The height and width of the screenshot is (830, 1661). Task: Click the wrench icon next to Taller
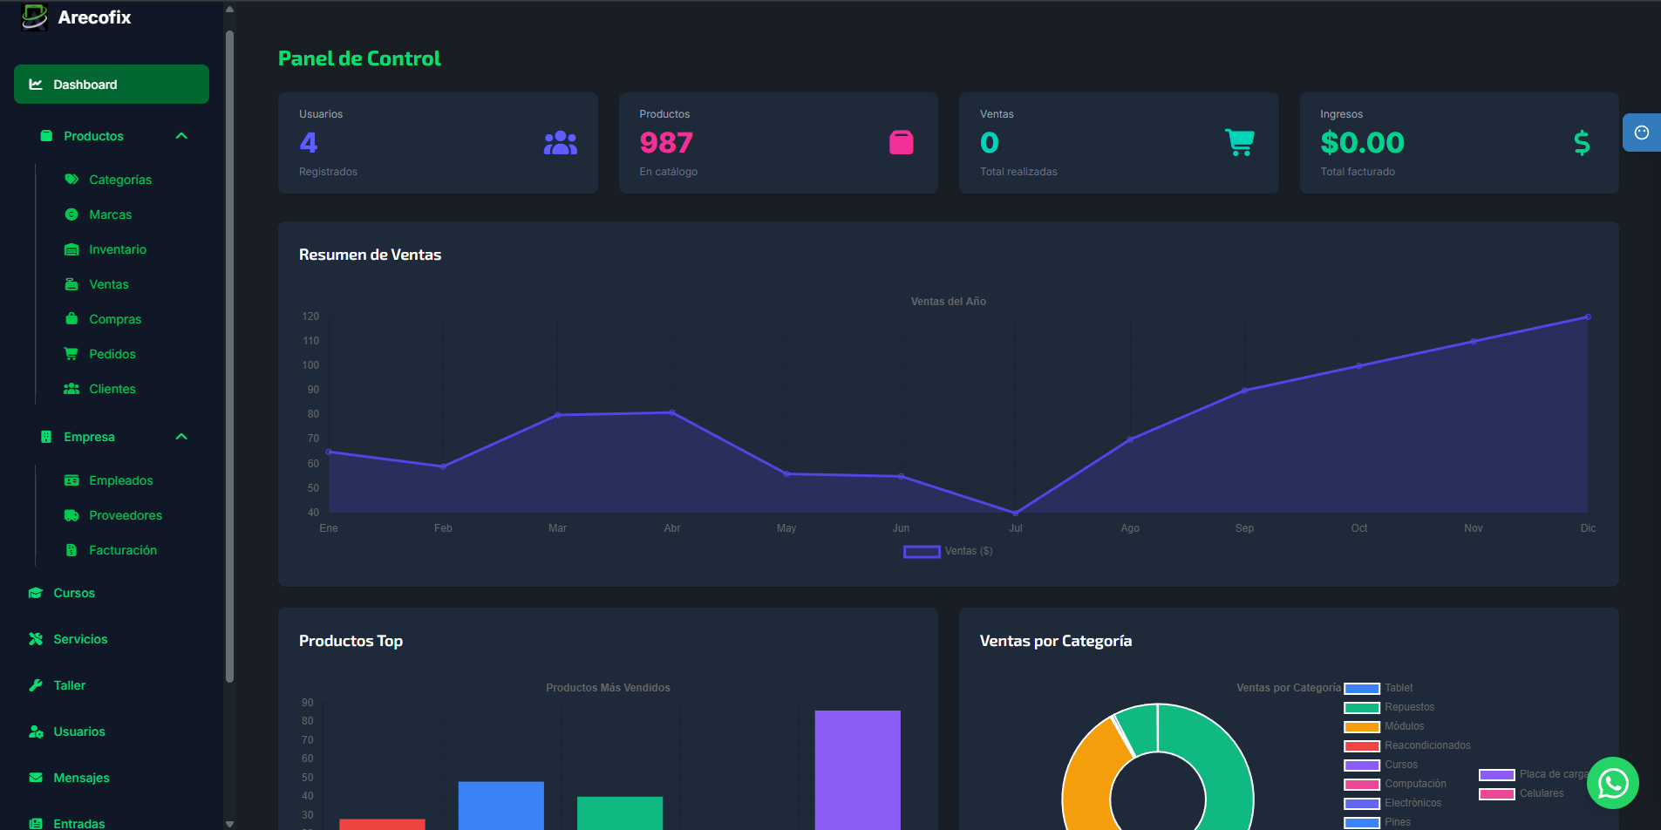36,685
